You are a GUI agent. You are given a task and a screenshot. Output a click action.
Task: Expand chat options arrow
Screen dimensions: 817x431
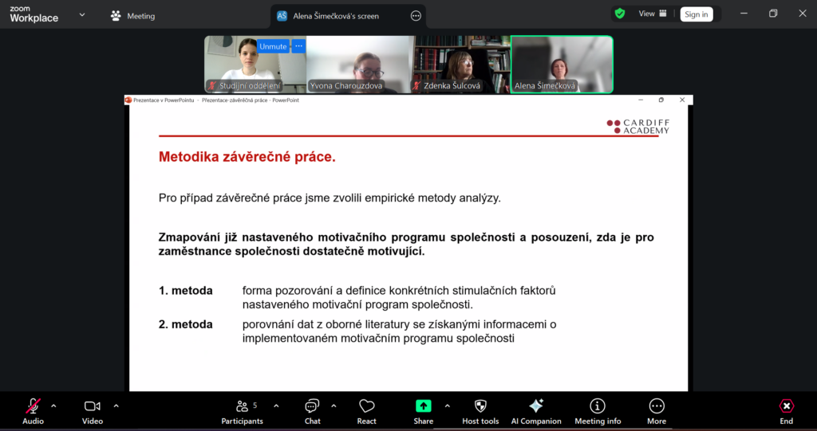334,406
